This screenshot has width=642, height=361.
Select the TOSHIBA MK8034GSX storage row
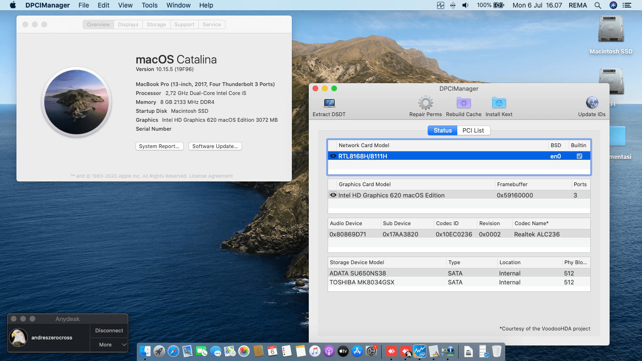pyautogui.click(x=459, y=282)
